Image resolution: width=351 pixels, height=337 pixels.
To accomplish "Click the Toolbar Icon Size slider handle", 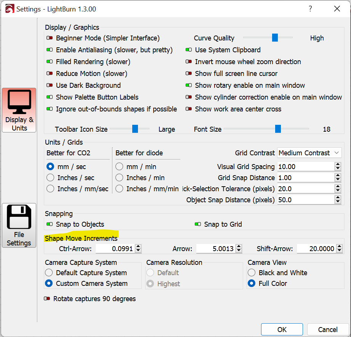I will pos(135,129).
